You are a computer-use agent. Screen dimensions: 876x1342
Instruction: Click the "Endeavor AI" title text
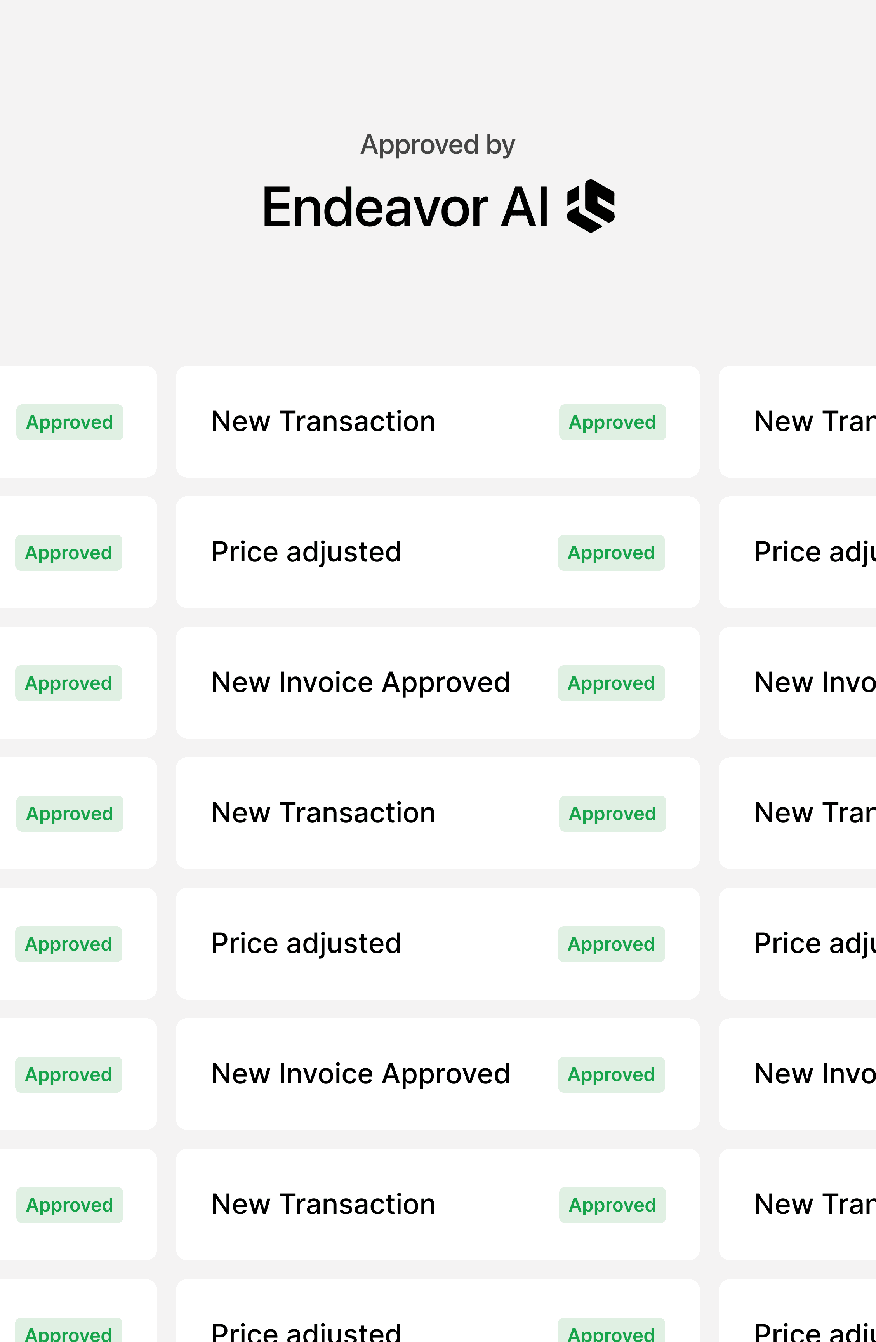click(405, 207)
